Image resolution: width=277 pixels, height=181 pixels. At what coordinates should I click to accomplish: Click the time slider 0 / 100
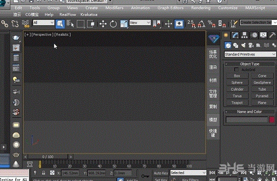pos(48,157)
